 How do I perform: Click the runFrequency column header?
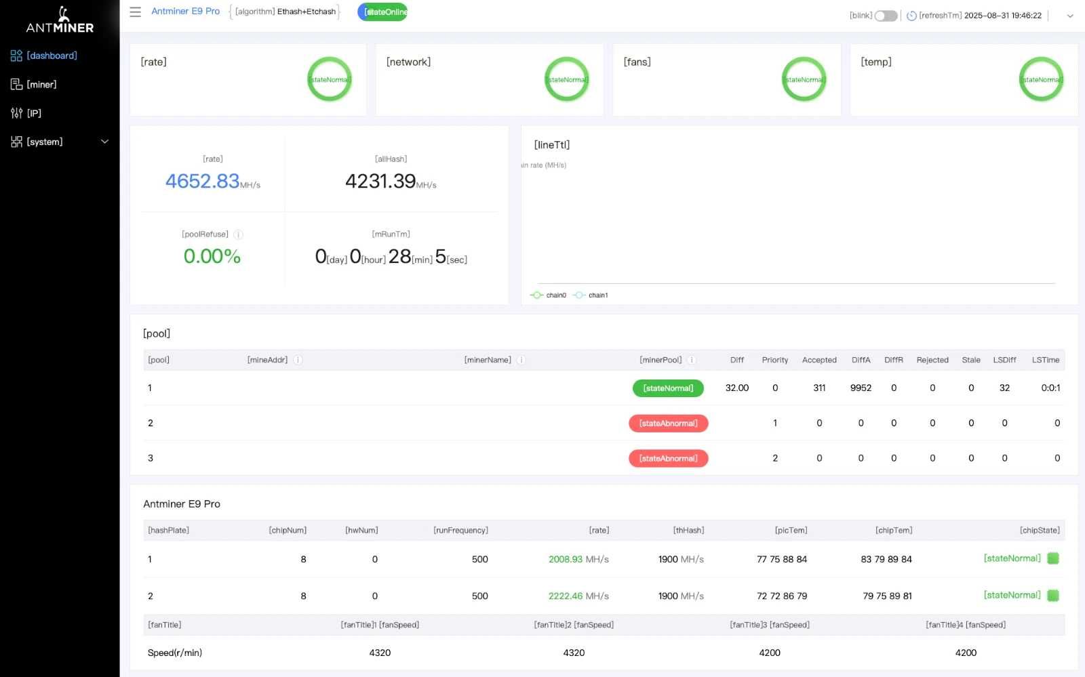pos(460,531)
